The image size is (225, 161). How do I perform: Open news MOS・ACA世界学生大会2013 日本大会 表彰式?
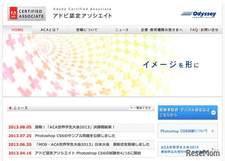coord(92,145)
